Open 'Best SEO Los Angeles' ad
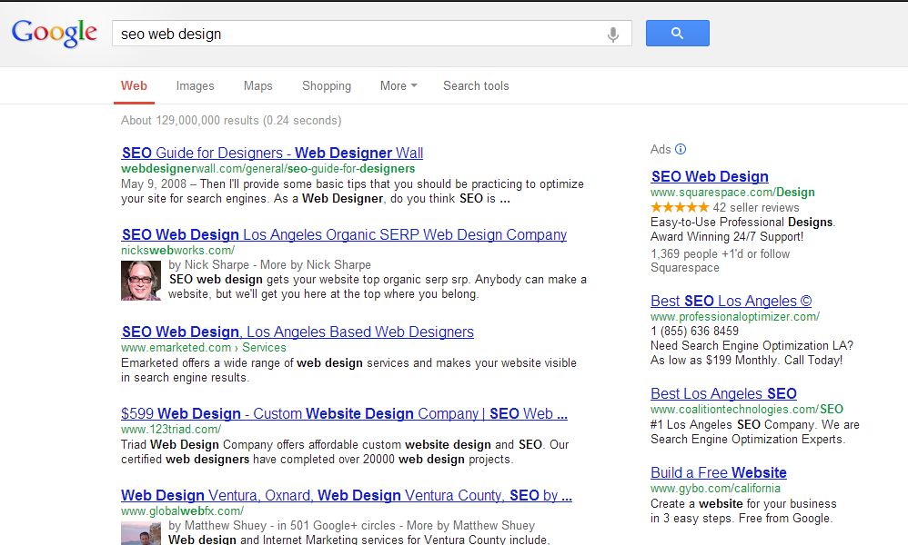908x545 pixels. click(731, 301)
